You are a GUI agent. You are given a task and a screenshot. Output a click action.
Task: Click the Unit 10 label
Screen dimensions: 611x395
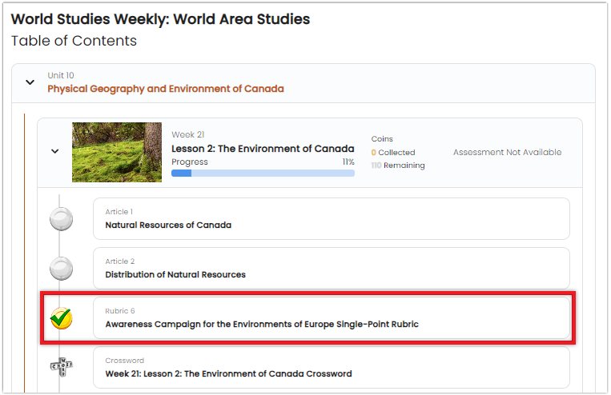click(x=61, y=75)
